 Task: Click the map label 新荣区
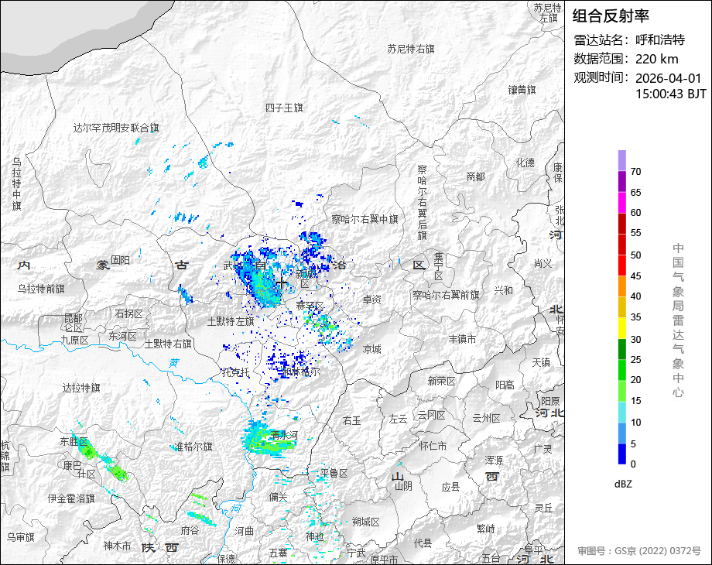pos(441,381)
